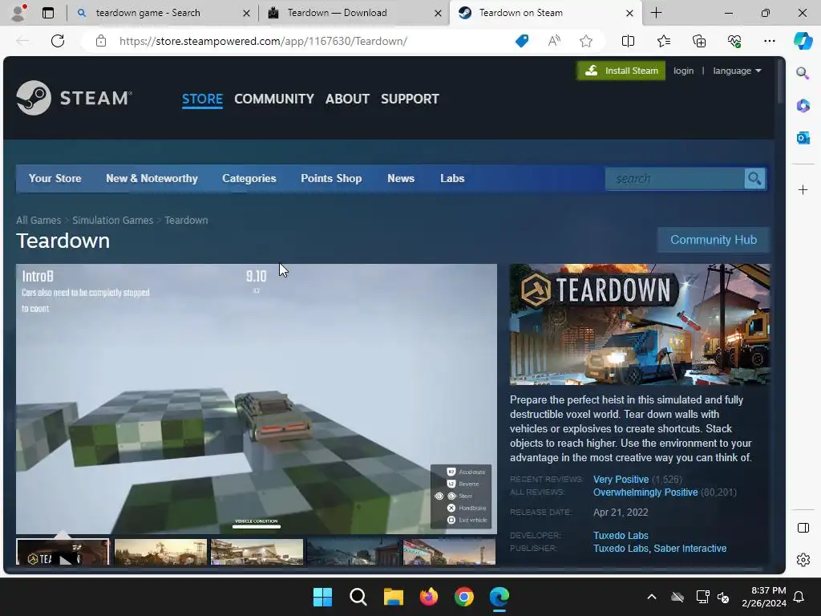The width and height of the screenshot is (821, 616).
Task: Open Windows taskbar search
Action: click(358, 597)
